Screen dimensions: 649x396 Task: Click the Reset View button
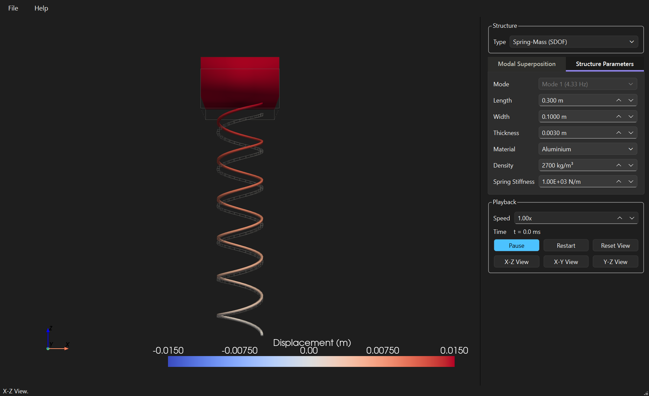pos(615,245)
